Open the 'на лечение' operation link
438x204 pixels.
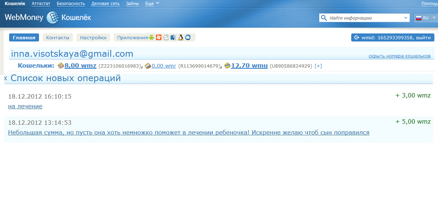[x=25, y=106]
